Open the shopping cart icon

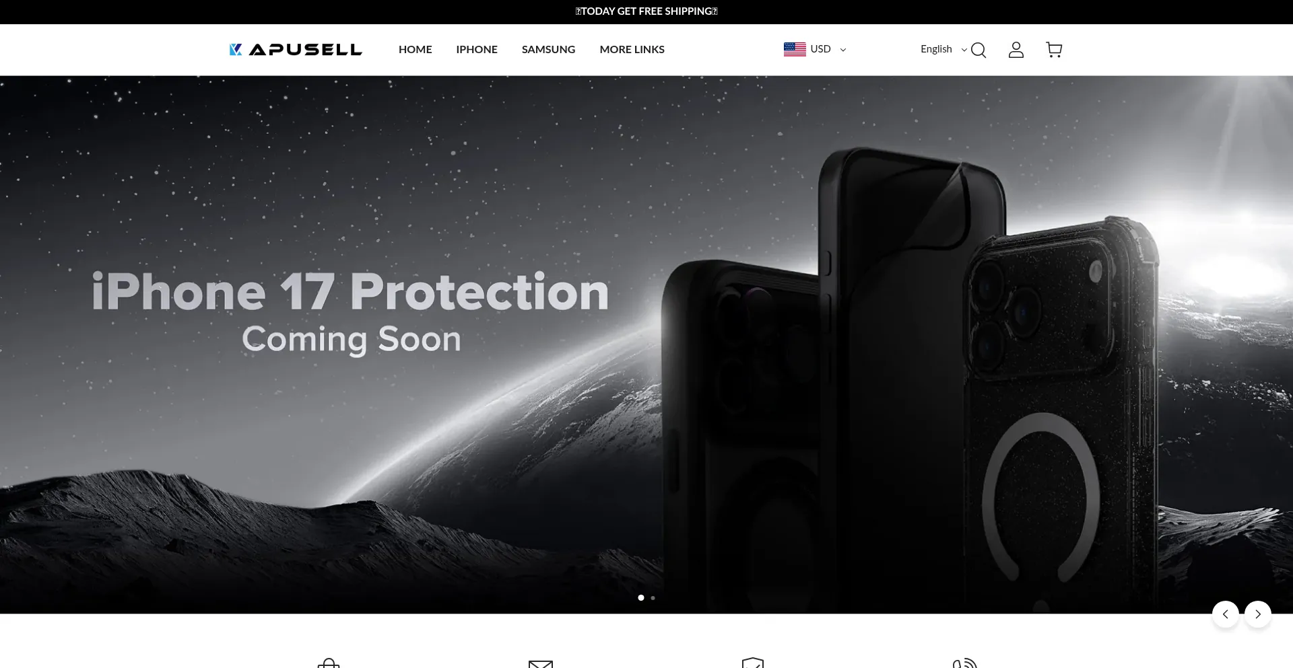tap(1054, 50)
